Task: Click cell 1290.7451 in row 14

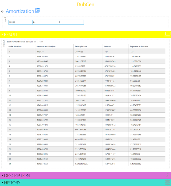Action: (109, 115)
